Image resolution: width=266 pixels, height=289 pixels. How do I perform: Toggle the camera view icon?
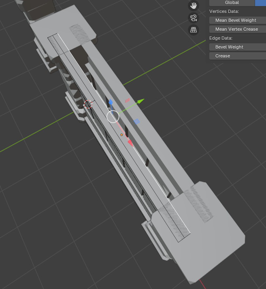[194, 18]
